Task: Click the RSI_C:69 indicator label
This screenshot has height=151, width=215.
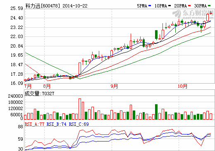Action: (79, 124)
